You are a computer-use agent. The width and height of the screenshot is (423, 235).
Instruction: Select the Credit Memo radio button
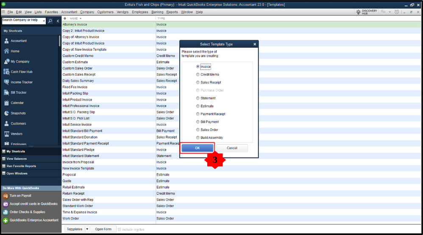point(198,75)
